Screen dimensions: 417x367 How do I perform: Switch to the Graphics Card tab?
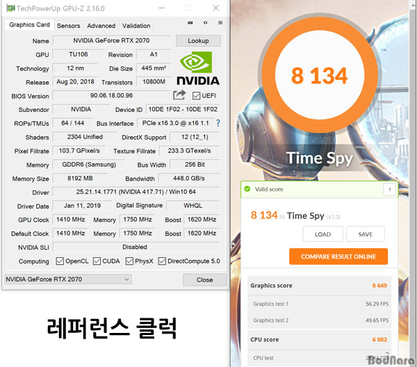[29, 25]
